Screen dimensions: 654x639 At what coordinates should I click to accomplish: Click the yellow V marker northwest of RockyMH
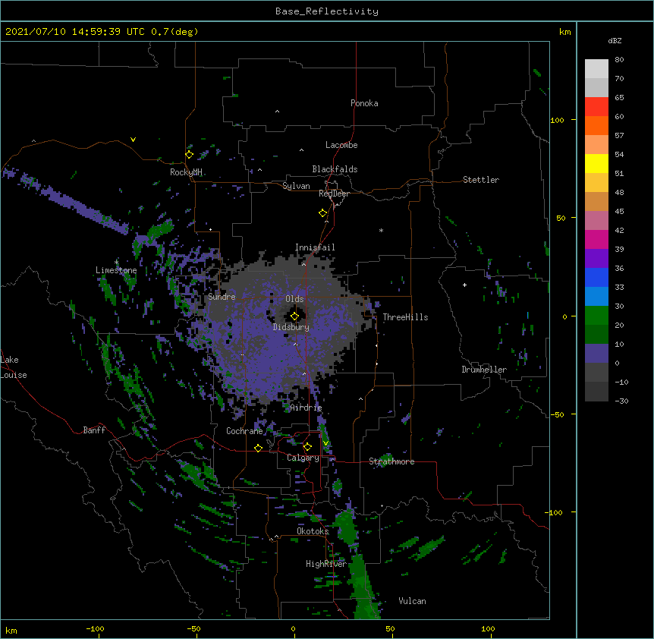(133, 140)
